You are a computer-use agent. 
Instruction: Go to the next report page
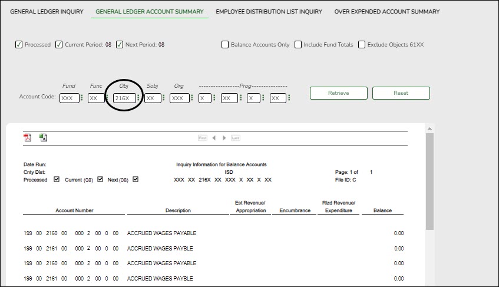coord(223,138)
